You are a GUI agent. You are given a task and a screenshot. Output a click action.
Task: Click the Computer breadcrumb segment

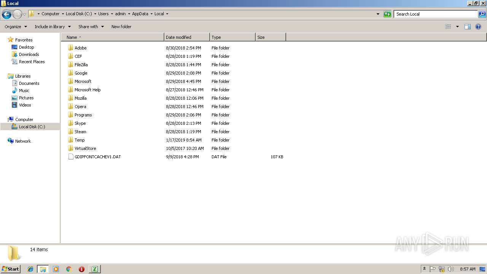click(x=50, y=14)
